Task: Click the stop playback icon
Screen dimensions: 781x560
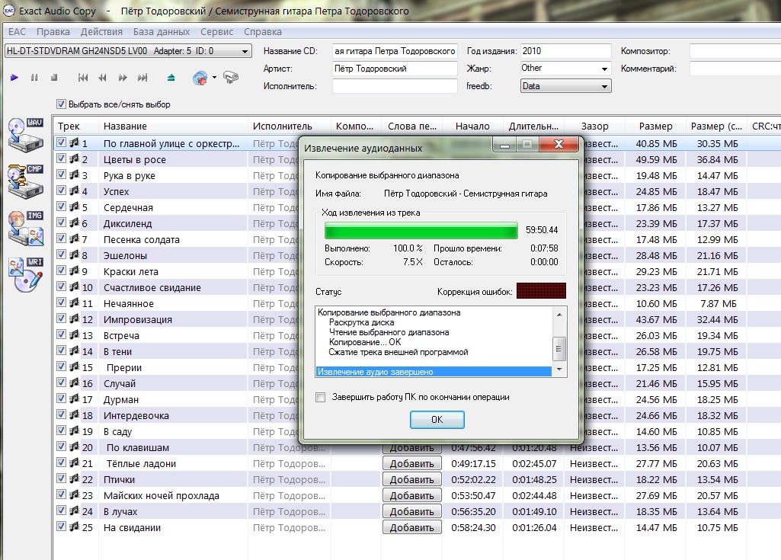Action: point(54,78)
